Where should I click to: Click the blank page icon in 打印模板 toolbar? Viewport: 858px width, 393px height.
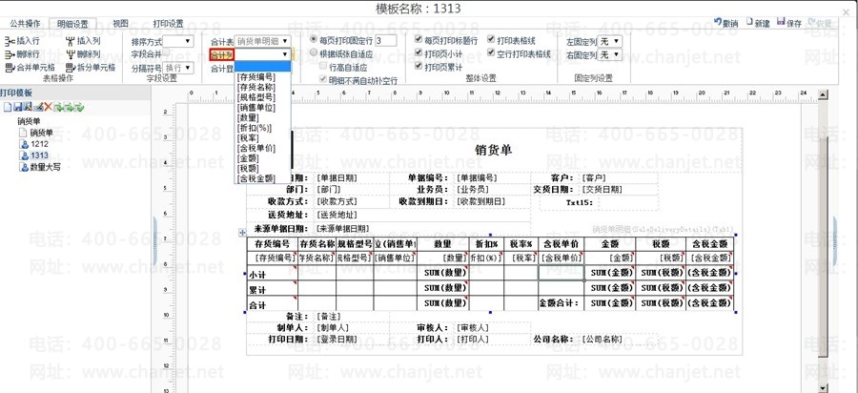click(8, 107)
